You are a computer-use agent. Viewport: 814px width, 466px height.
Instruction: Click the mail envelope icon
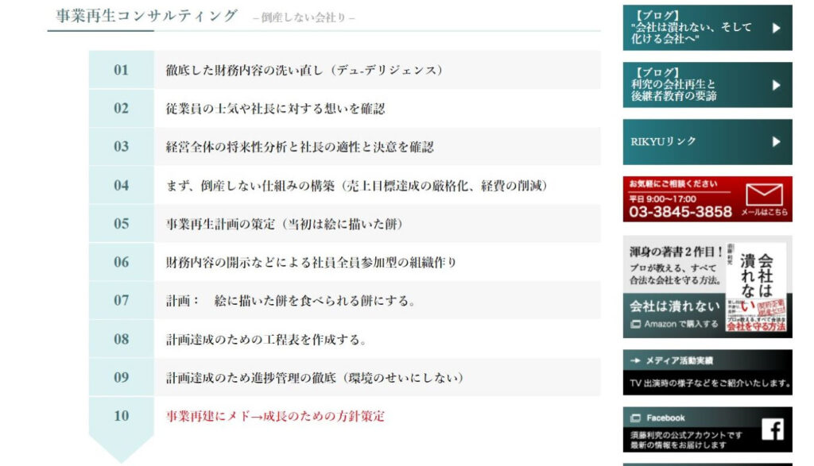pos(764,194)
